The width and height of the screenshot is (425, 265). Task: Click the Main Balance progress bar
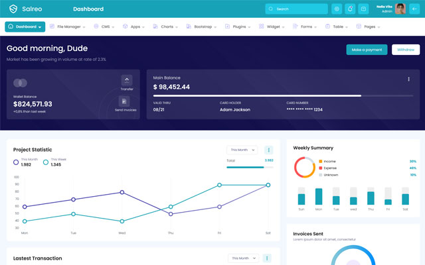[x=283, y=95]
